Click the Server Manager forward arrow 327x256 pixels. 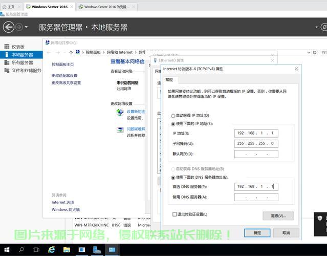[x=19, y=27]
